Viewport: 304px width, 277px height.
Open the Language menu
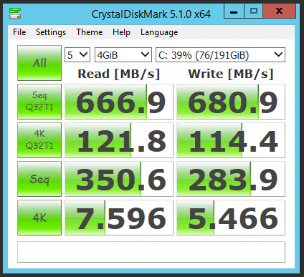159,32
